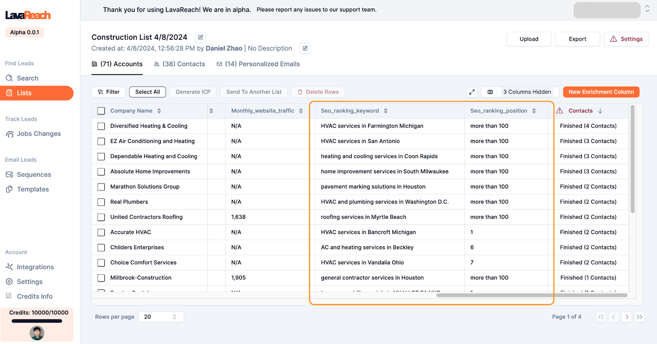Jump to last page arrow

(639, 317)
